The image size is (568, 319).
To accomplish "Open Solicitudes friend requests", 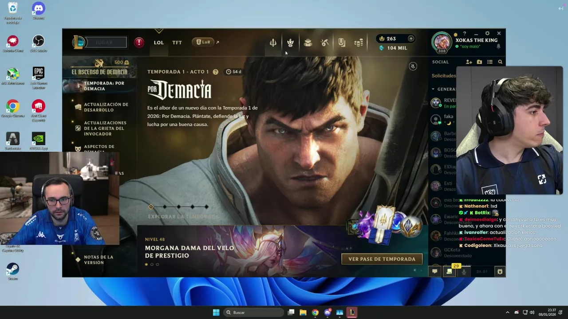I will click(444, 76).
